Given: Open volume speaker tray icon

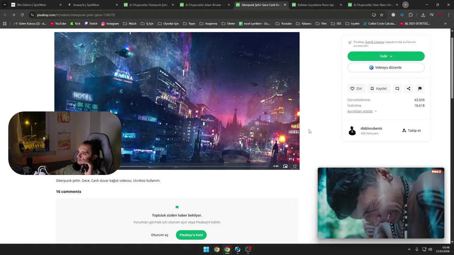Looking at the screenshot, I should point(430,249).
